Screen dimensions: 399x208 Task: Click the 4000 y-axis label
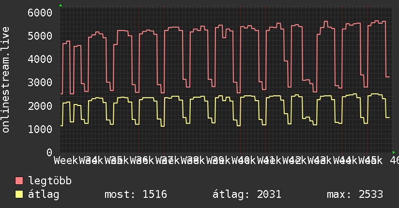[x=40, y=59]
